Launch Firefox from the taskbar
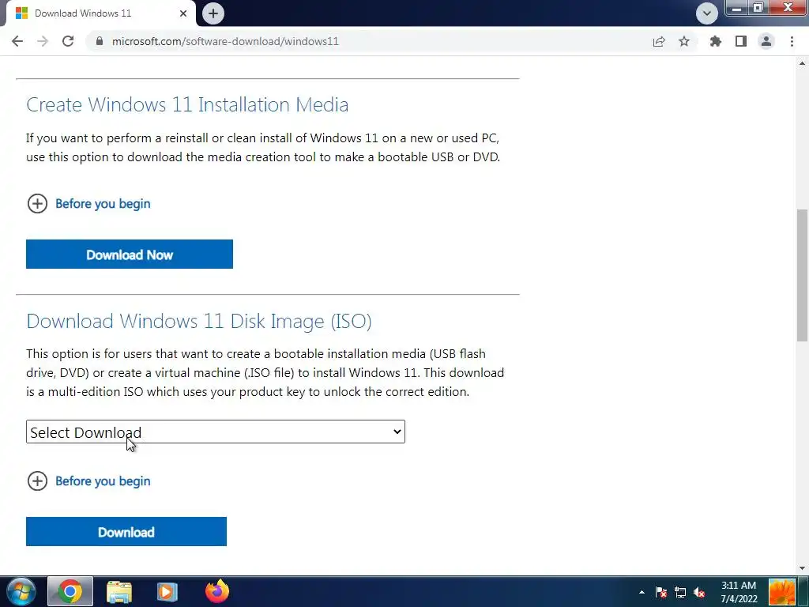Screen dimensions: 809x607 pos(217,591)
